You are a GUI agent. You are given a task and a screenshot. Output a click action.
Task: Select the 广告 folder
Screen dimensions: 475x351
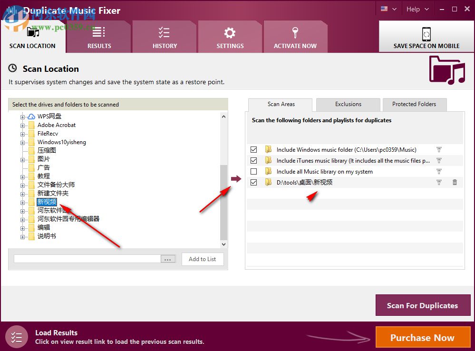pos(44,167)
